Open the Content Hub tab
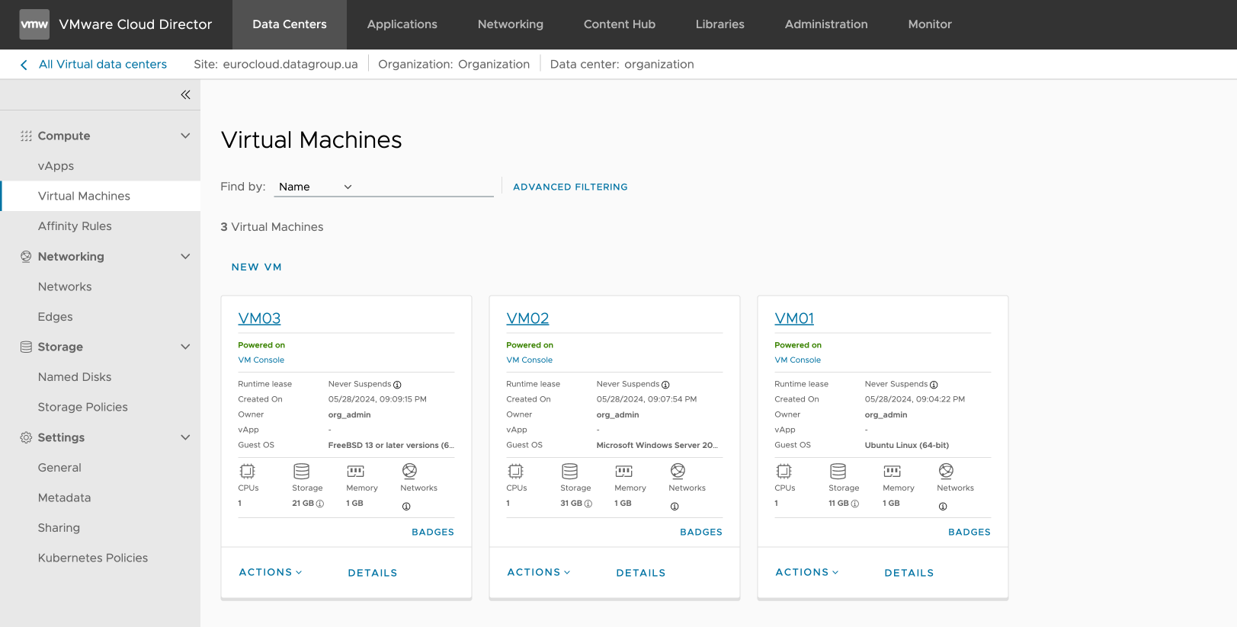This screenshot has width=1237, height=627. pos(620,24)
